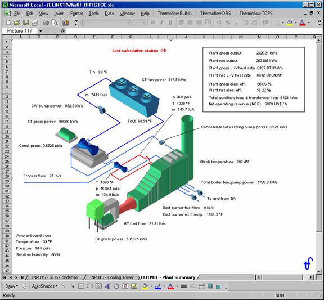This screenshot has height=300, width=324.
Task: Switch to INPUTS - Cooling Tower sheet tab
Action: (111, 277)
